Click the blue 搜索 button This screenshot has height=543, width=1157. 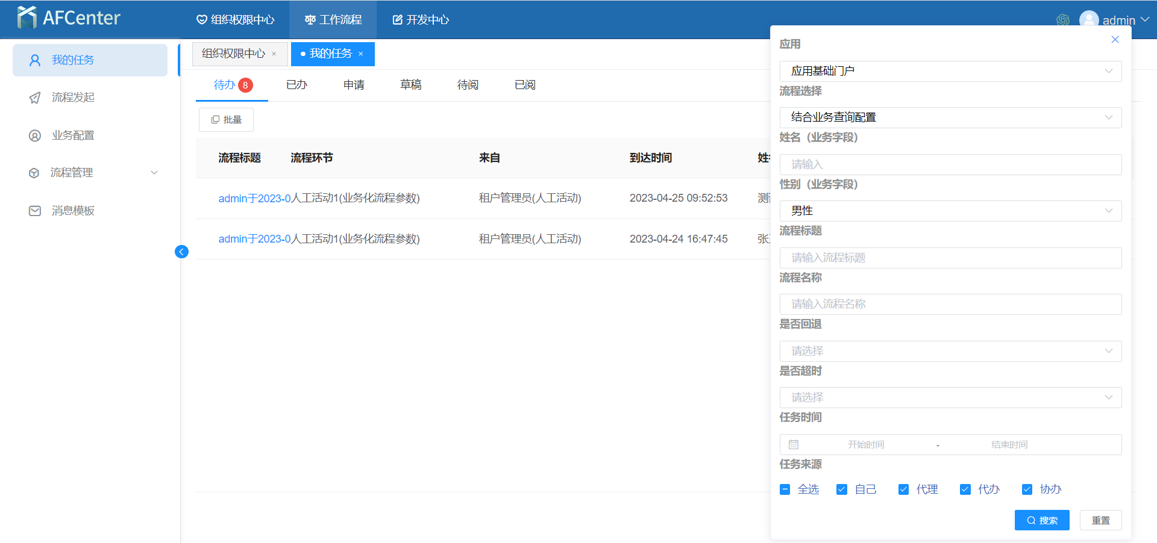pos(1042,520)
